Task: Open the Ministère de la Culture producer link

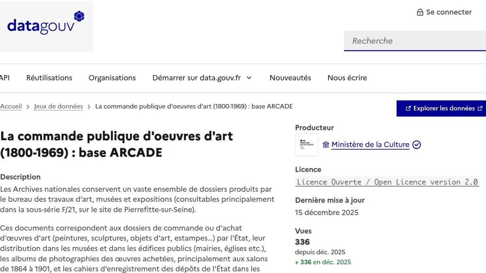Action: coord(370,145)
